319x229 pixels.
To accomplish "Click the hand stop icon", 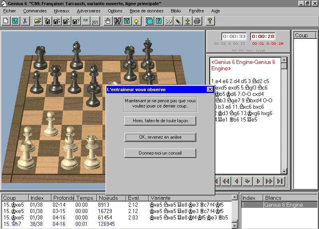I will [108, 21].
